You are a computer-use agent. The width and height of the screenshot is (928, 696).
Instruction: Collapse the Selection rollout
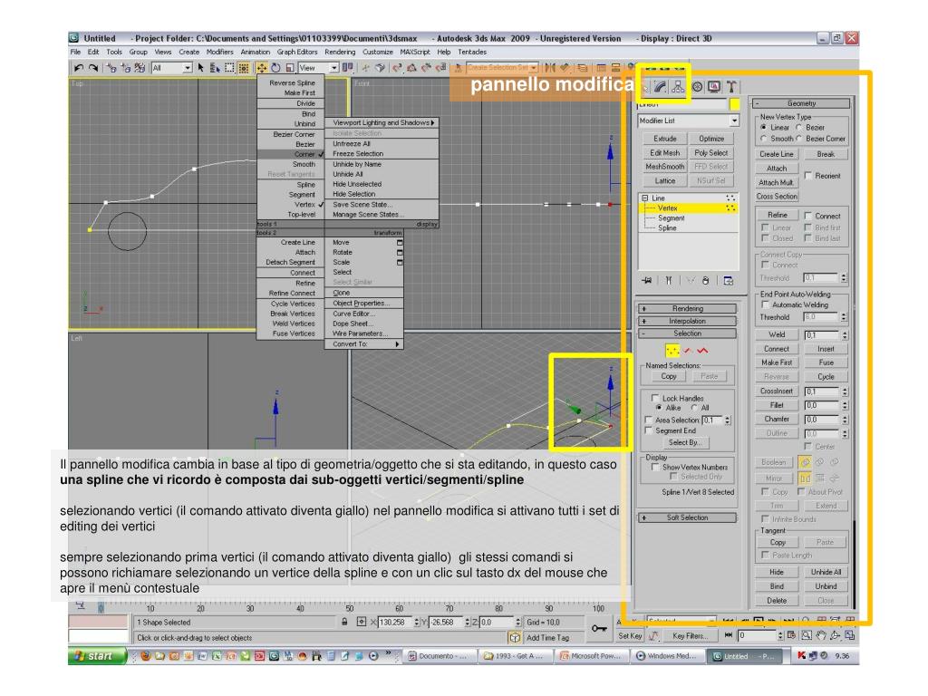pyautogui.click(x=687, y=333)
